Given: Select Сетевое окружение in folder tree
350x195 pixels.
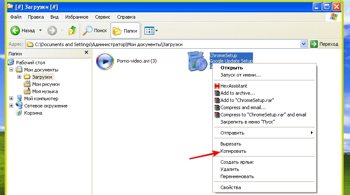Looking at the screenshot, I should [x=46, y=106].
